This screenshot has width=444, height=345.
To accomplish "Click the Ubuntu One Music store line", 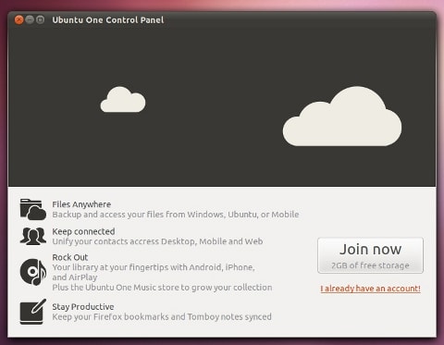I will click(x=162, y=288).
